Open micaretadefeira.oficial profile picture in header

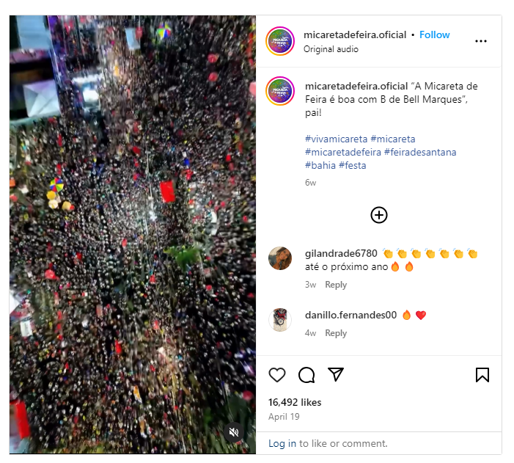pyautogui.click(x=280, y=41)
